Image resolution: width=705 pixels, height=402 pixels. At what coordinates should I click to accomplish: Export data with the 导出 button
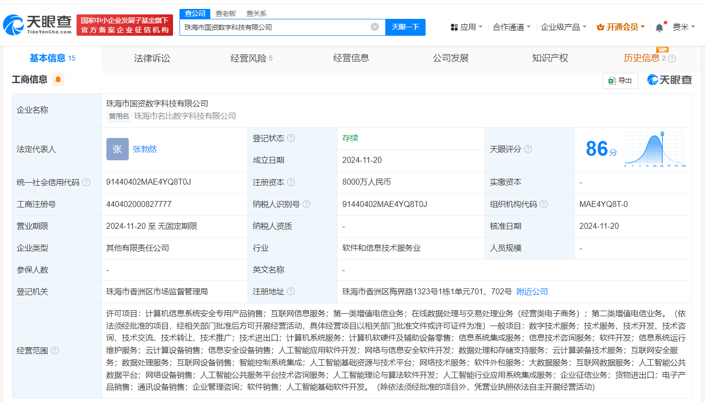click(x=620, y=80)
